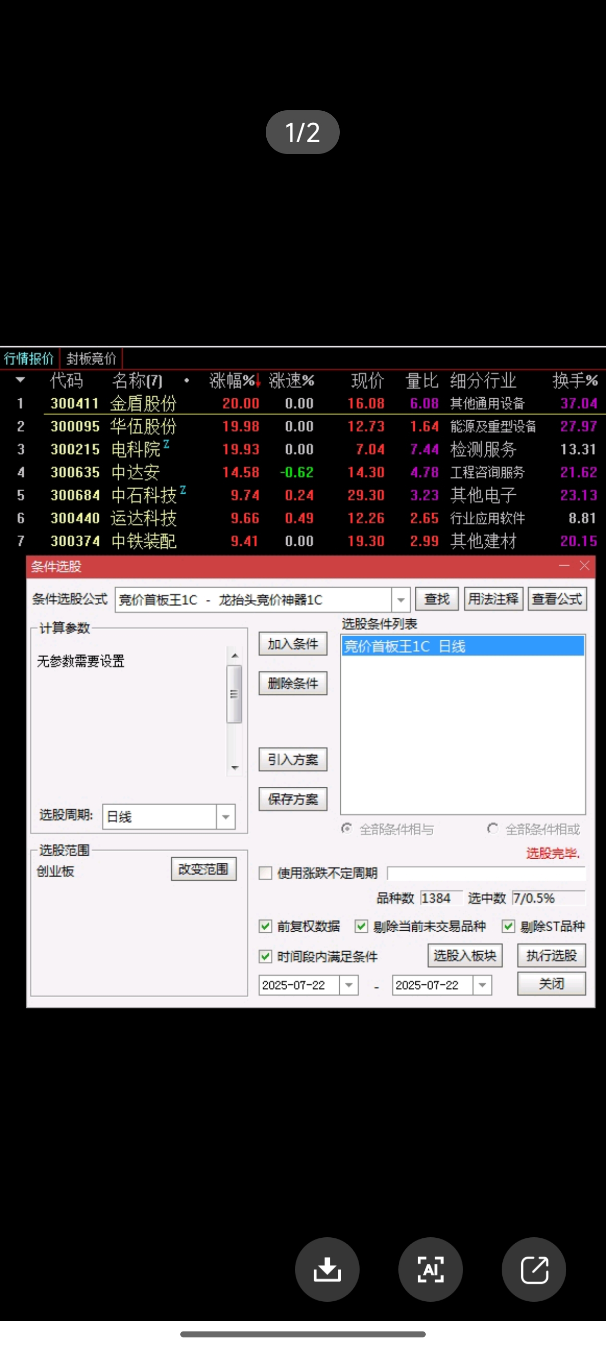Open the table header triangle menu
606x1347 pixels.
pos(20,379)
